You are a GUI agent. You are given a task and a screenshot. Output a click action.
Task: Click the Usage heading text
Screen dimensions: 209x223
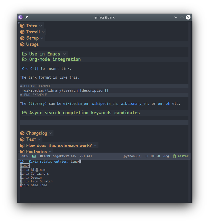click(32, 44)
